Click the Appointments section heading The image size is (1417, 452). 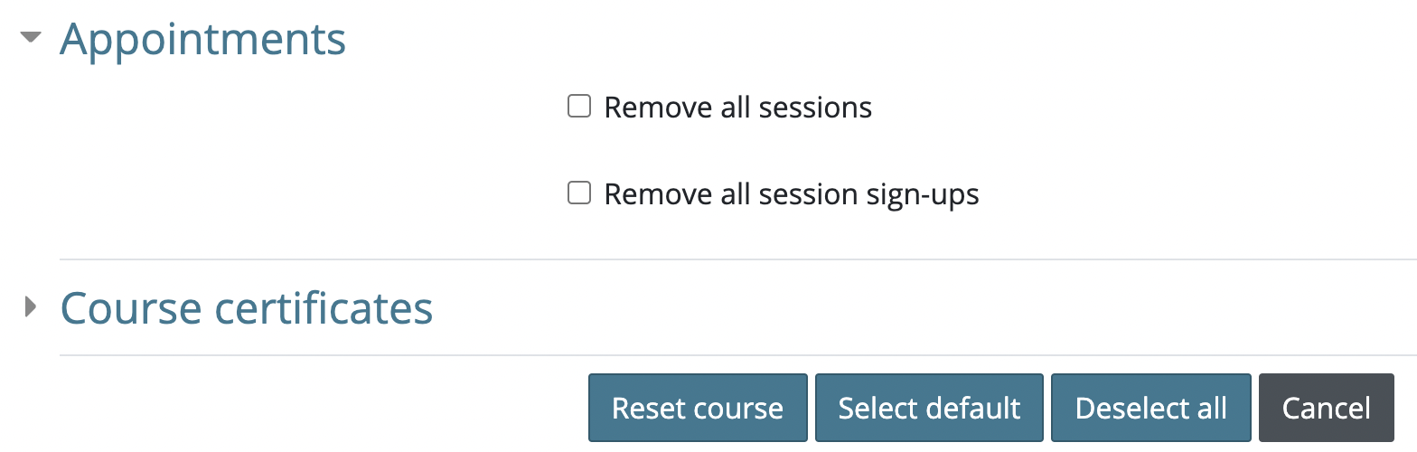coord(202,40)
